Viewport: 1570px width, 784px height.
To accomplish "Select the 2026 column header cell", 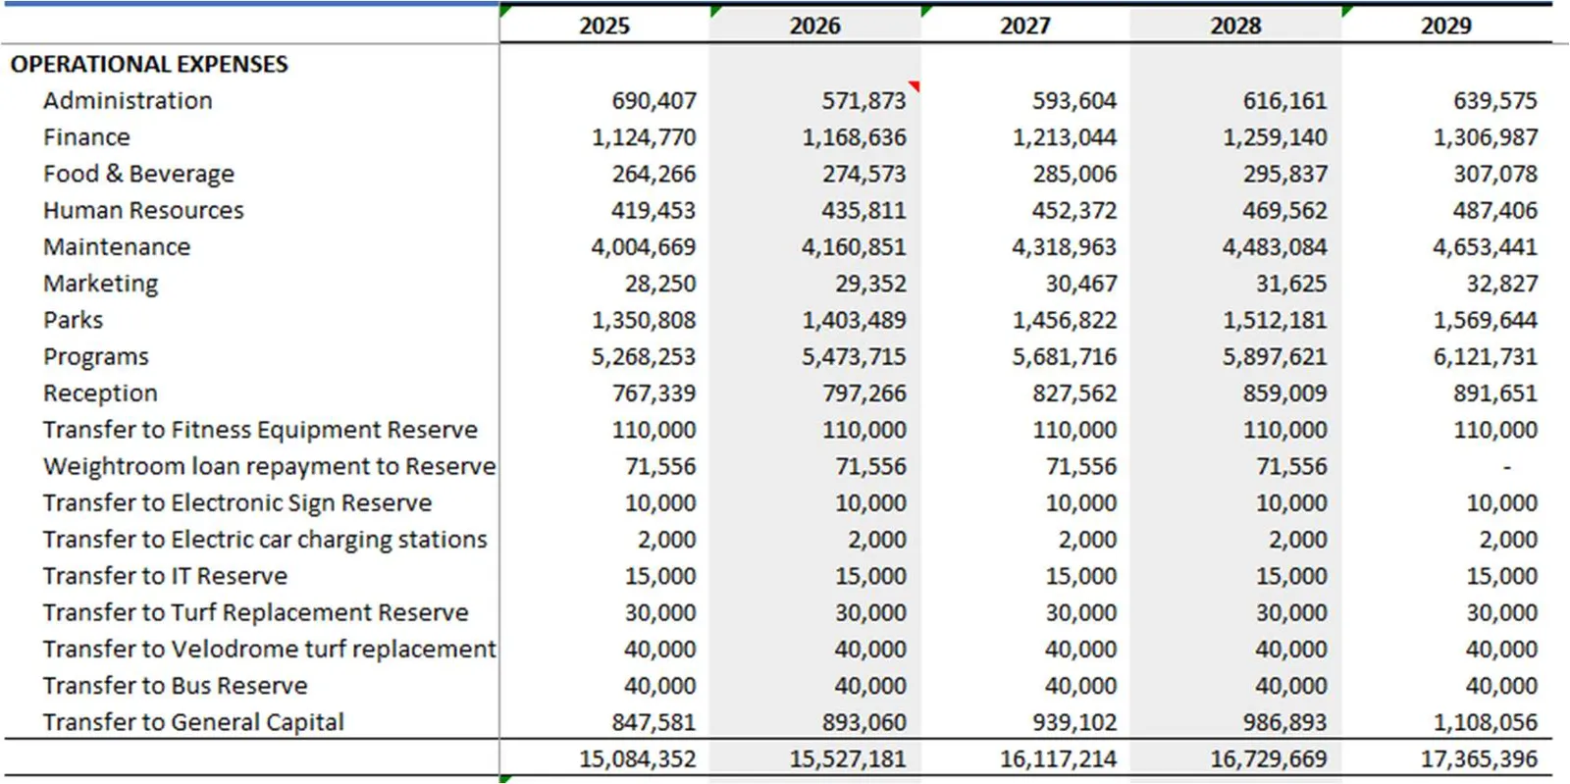I will click(814, 26).
